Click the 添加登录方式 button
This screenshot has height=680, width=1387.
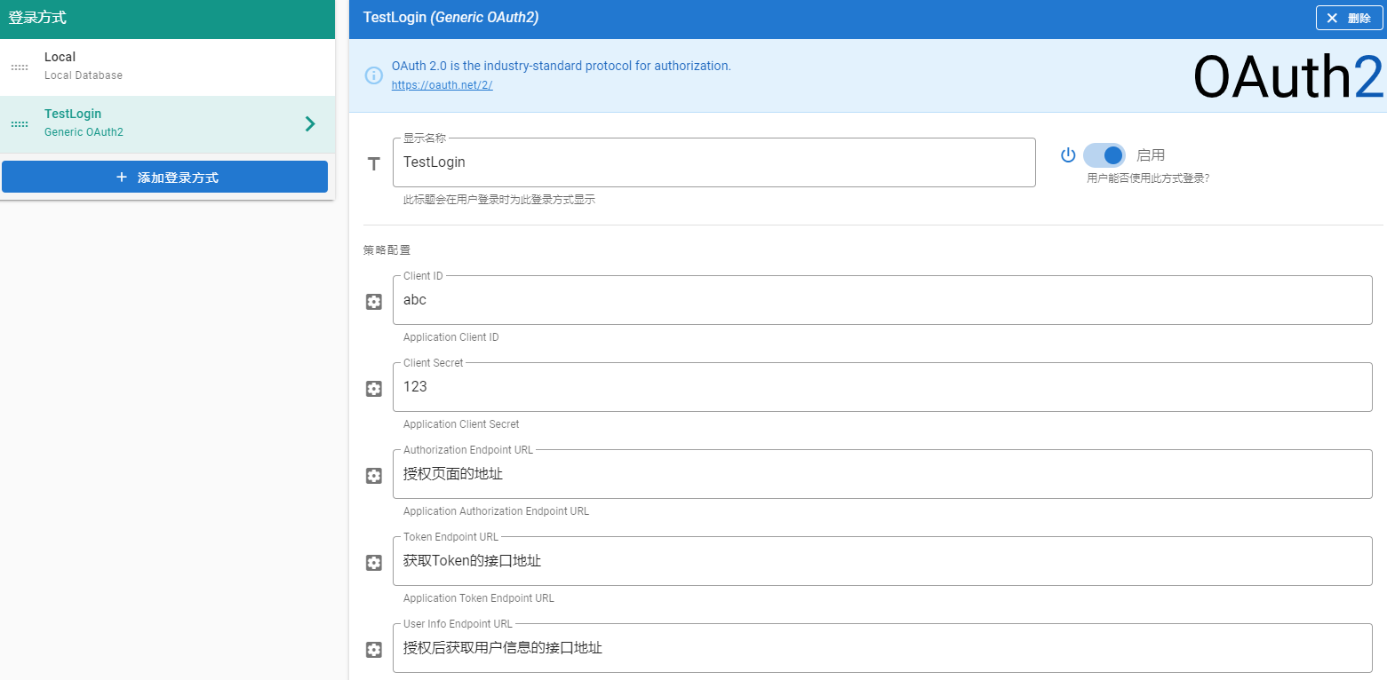(164, 177)
